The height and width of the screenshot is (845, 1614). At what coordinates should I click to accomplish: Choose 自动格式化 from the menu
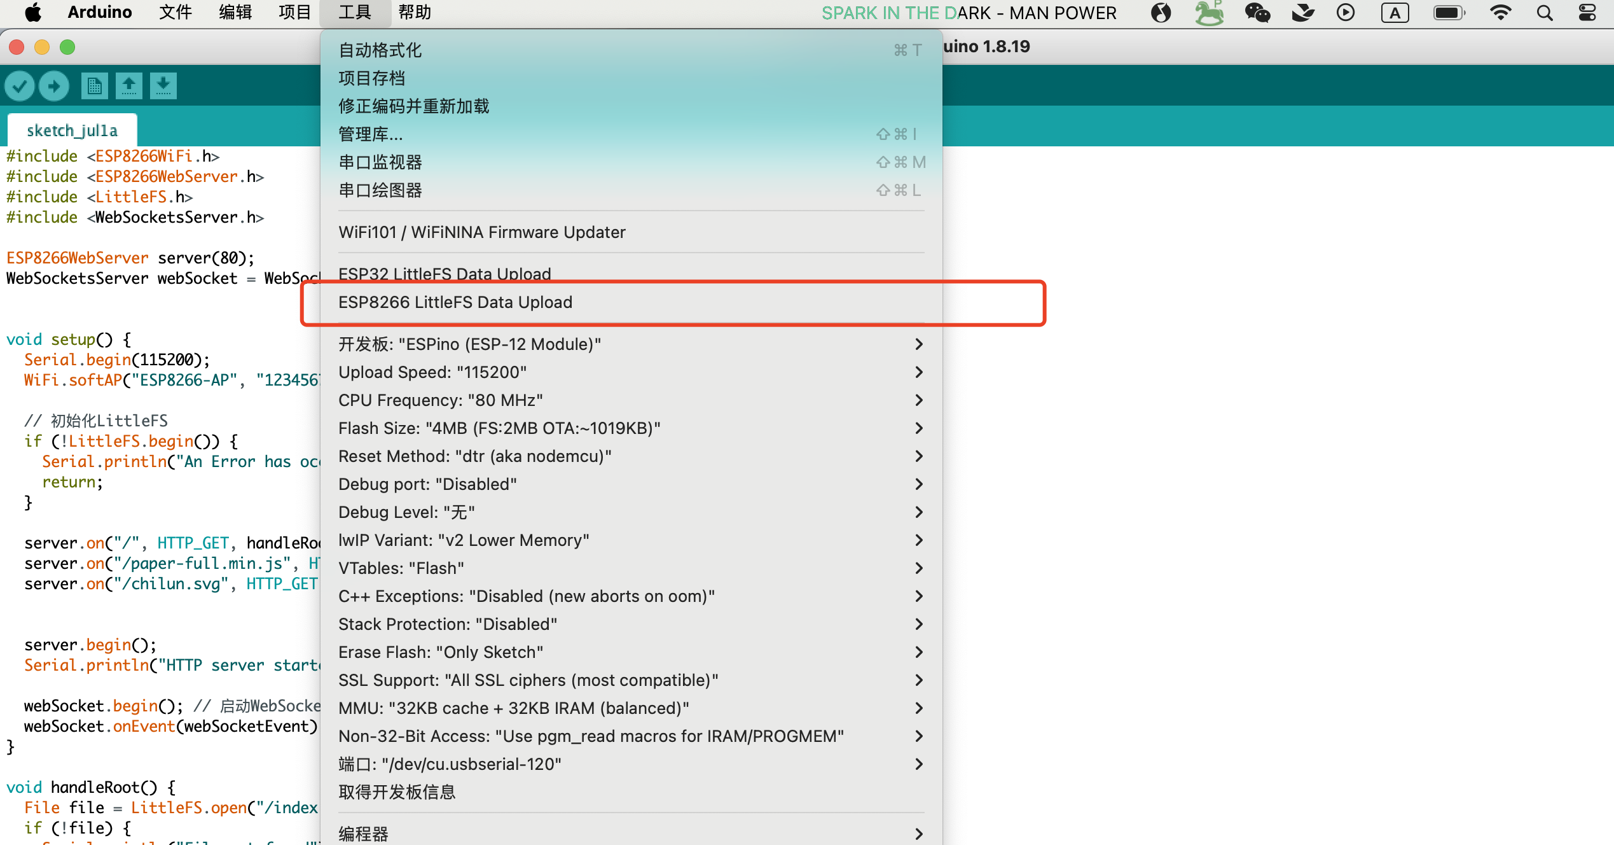[x=631, y=50]
